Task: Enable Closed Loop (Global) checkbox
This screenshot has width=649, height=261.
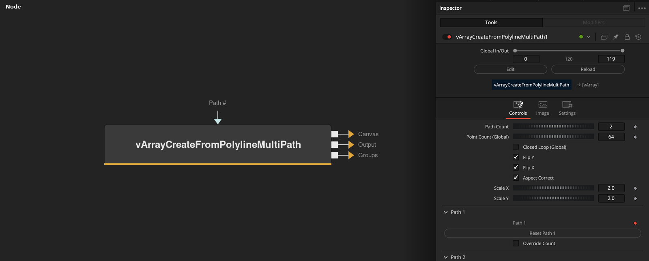Action: coord(516,147)
